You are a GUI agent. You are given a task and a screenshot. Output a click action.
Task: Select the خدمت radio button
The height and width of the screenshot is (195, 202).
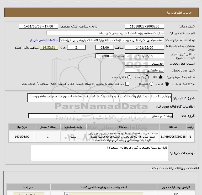click(147, 77)
